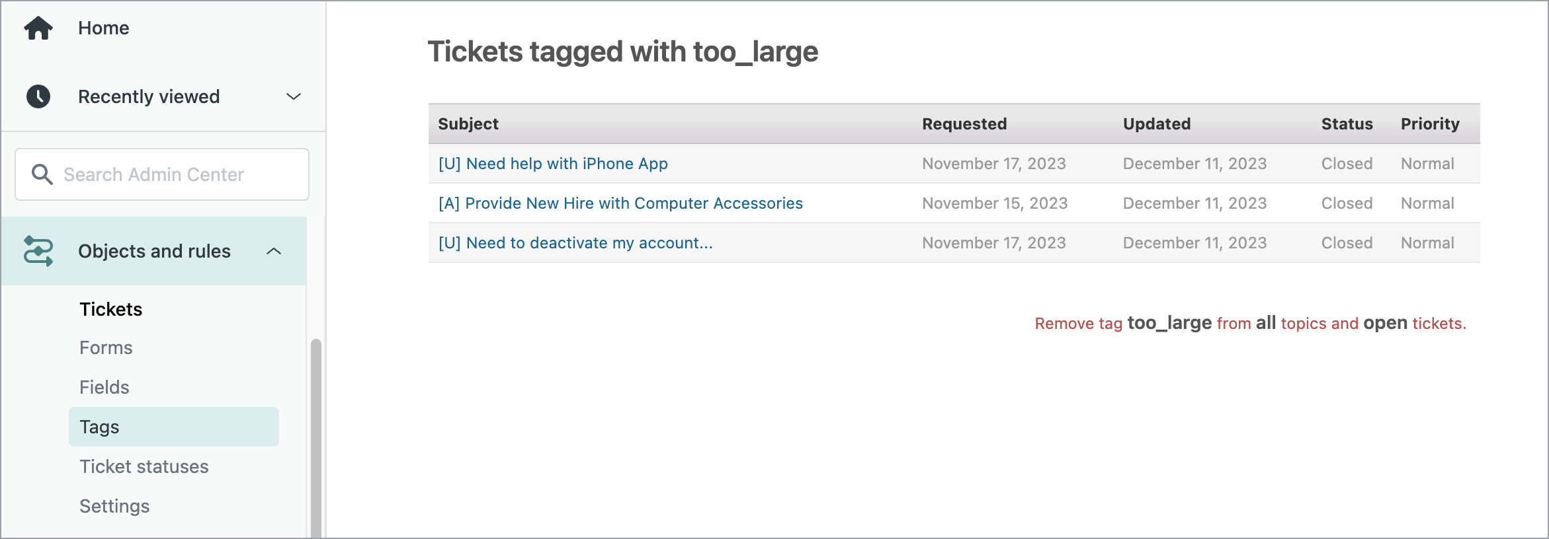The width and height of the screenshot is (1549, 539).
Task: Remove tag too_large from all topics and tickets
Action: [1250, 323]
